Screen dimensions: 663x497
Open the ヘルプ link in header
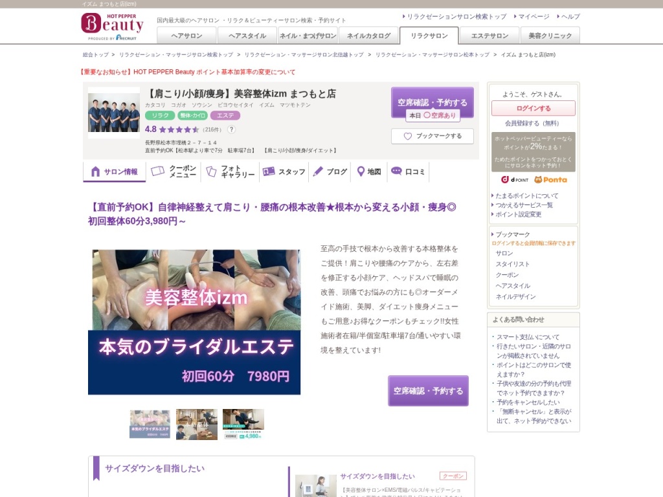coord(570,17)
